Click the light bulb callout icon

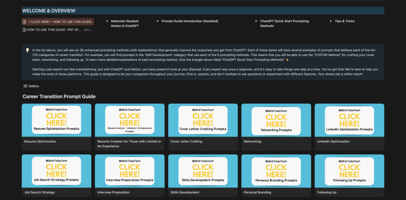27,50
